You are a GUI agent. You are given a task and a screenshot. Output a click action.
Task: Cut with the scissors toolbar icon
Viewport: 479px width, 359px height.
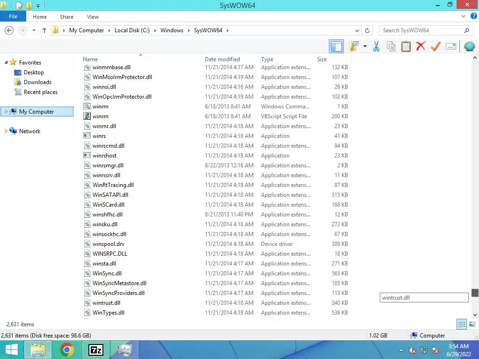pyautogui.click(x=376, y=46)
